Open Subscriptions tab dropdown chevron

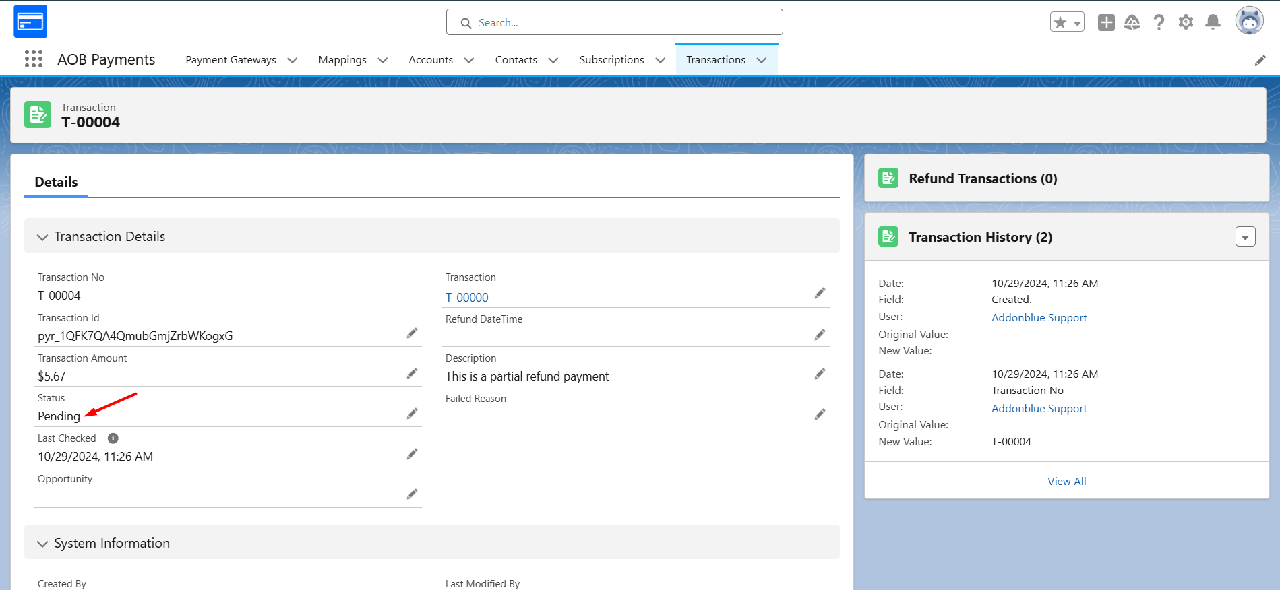point(661,60)
